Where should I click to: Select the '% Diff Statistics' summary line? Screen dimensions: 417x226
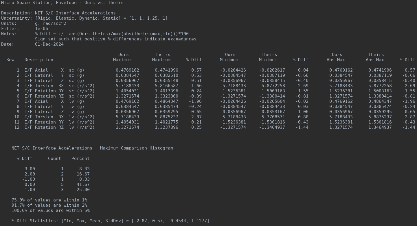[x=110, y=221]
